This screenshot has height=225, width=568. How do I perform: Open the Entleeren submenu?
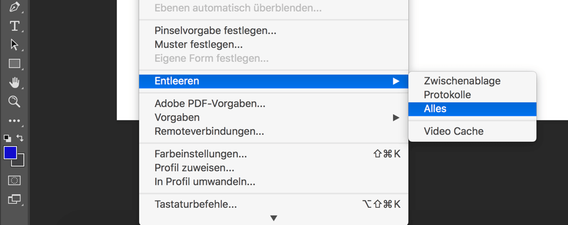pyautogui.click(x=273, y=81)
